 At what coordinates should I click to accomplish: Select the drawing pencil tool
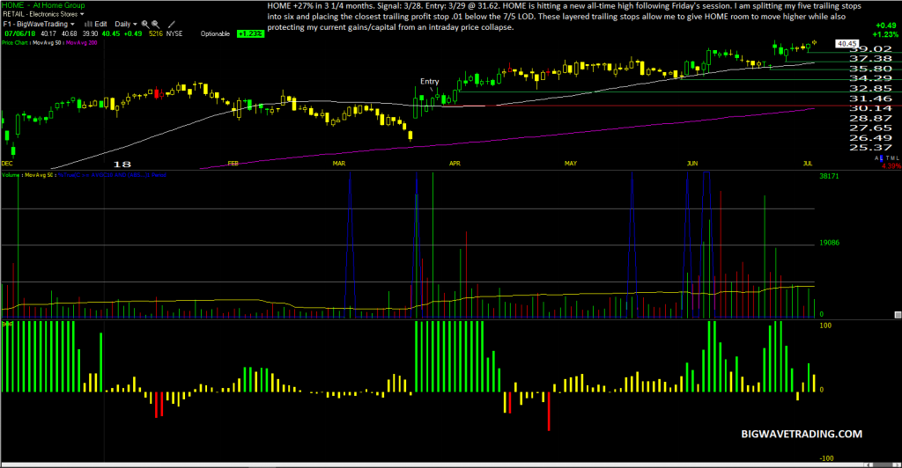[172, 24]
